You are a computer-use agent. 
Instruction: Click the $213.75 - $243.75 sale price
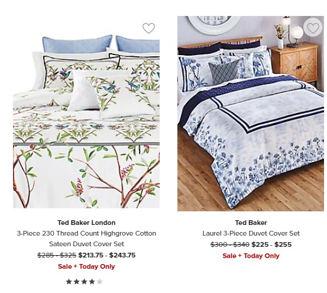[x=107, y=255]
